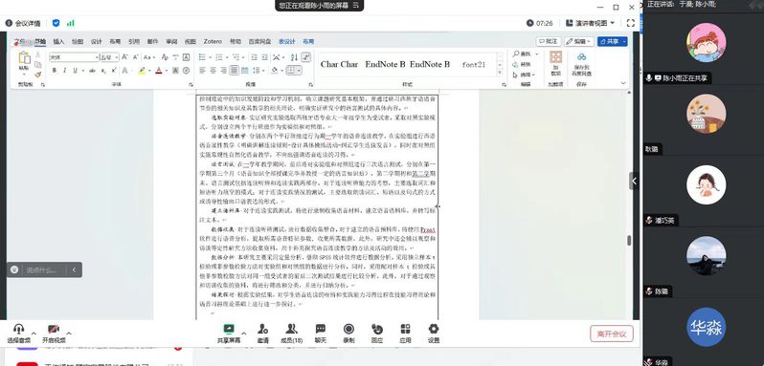Image resolution: width=764 pixels, height=366 pixels.
Task: Open the Zotero ribbon tab
Action: (x=213, y=42)
